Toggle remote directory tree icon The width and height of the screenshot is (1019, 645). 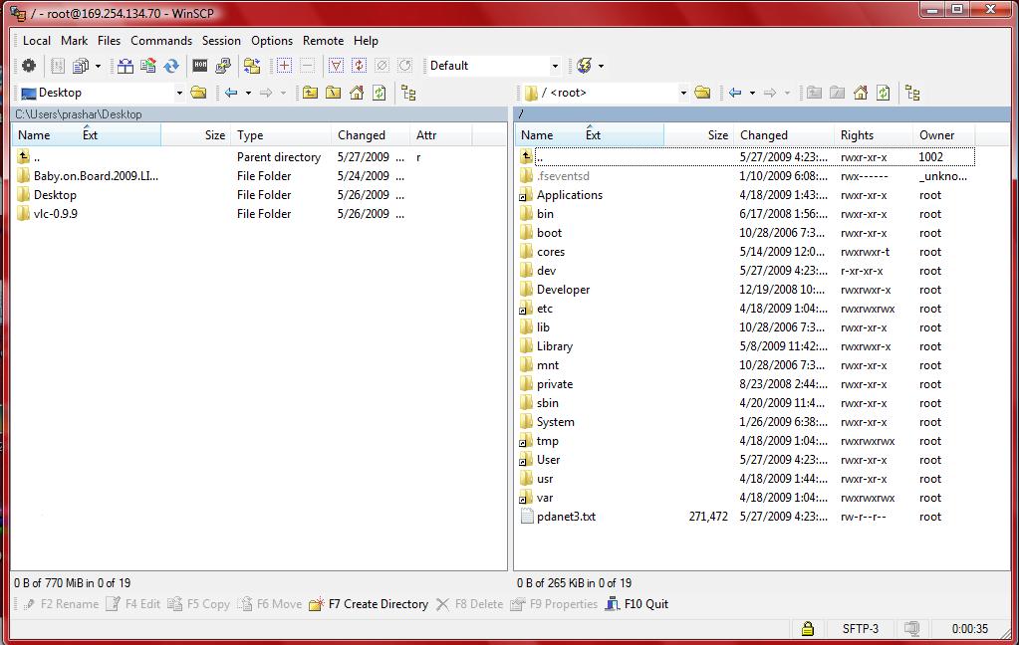pos(912,93)
